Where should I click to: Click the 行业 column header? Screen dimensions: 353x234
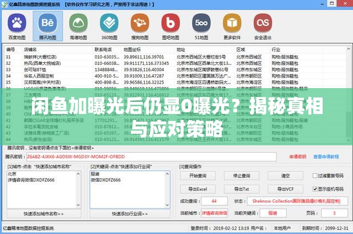276,50
